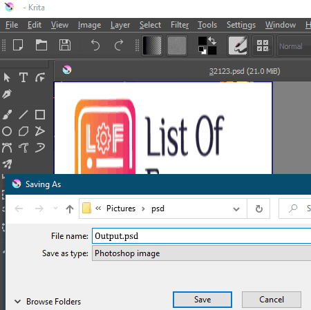Open the Window menu
The image size is (311, 310).
pos(281,25)
